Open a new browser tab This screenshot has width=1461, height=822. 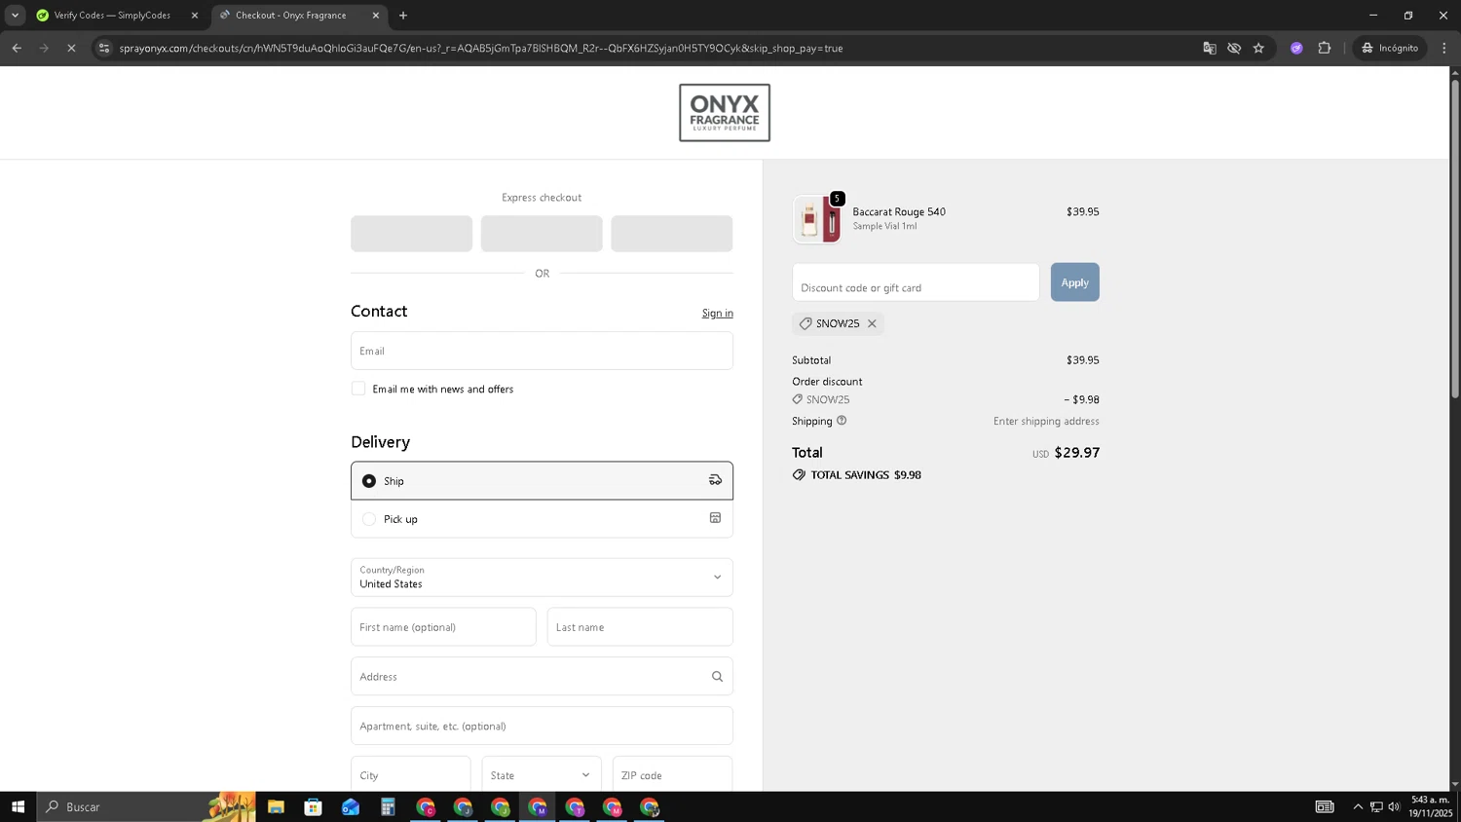click(403, 16)
